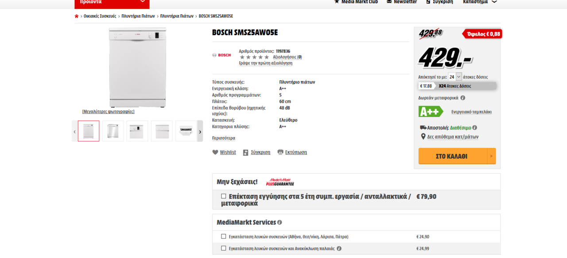The width and height of the screenshot is (567, 258).
Task: Click Γράψε την πρώτη αξιολόγηση link
Action: (266, 63)
